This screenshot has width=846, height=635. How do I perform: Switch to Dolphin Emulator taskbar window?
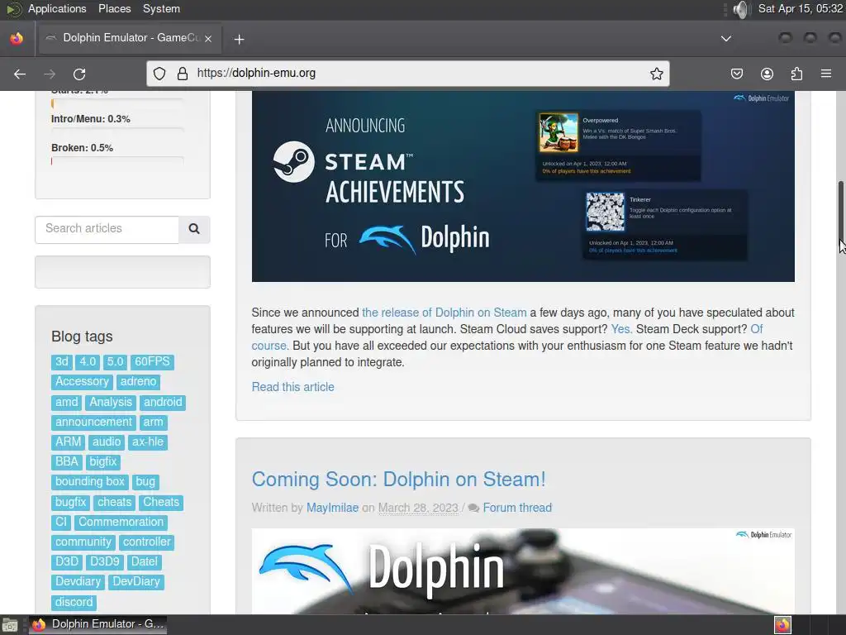click(97, 625)
